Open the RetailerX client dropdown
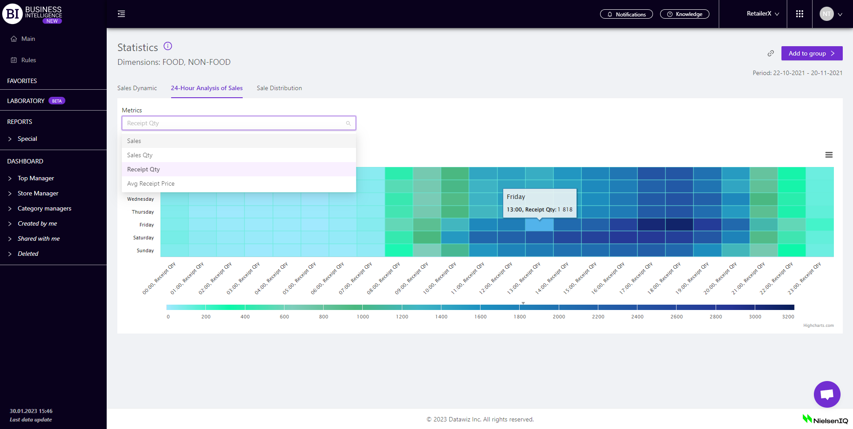This screenshot has height=429, width=853. [x=763, y=14]
